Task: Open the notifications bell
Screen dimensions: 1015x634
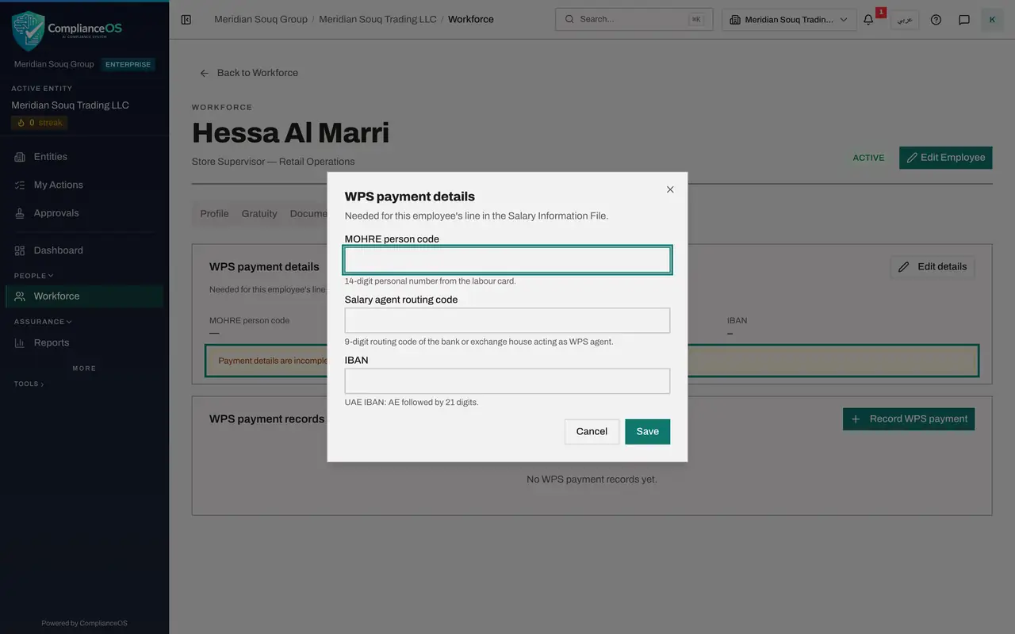Action: point(868,19)
